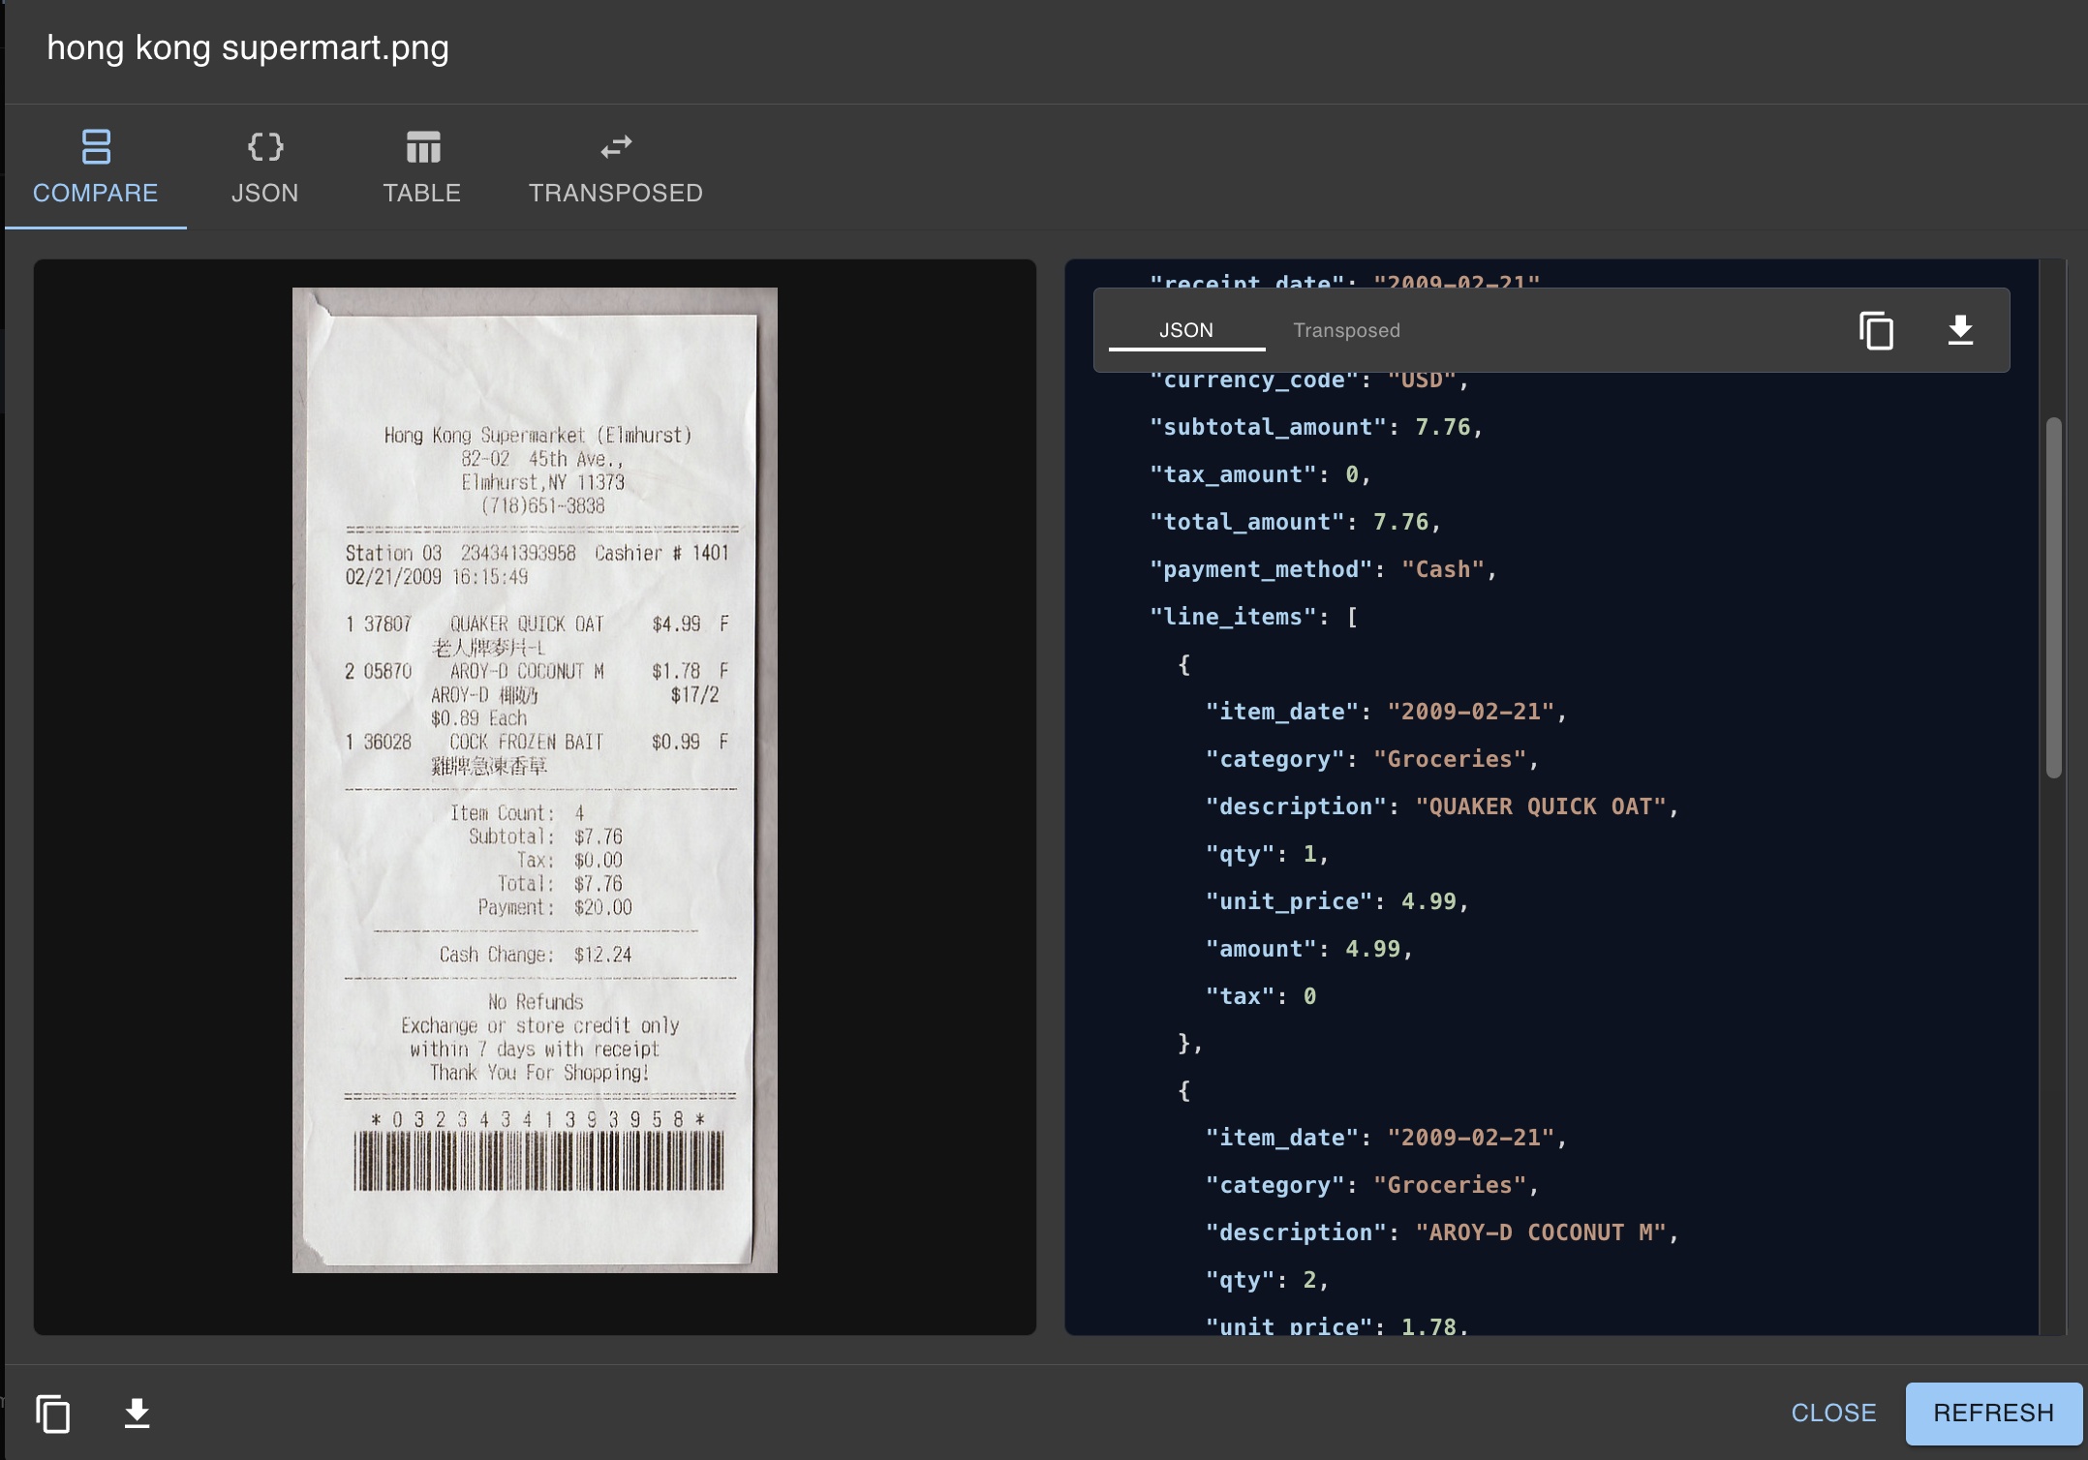
Task: Select the inner Transposed sub-tab
Action: point(1346,330)
